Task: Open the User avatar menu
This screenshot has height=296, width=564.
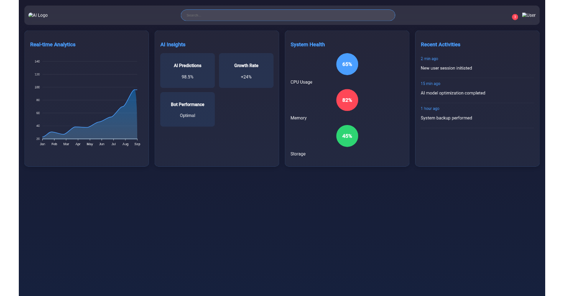Action: click(528, 15)
